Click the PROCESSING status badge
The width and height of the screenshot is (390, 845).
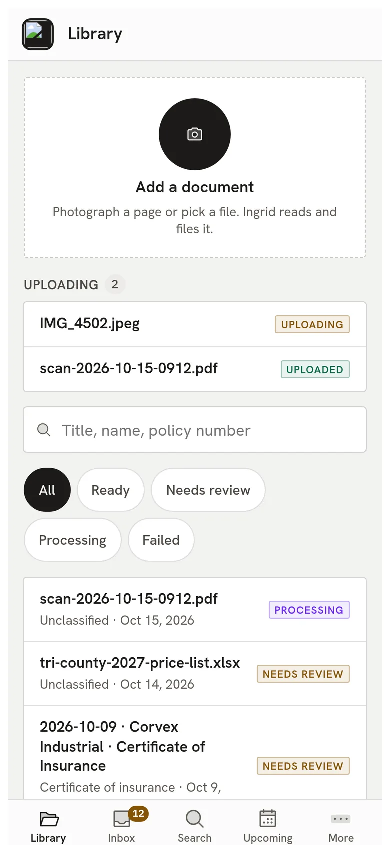pyautogui.click(x=309, y=610)
